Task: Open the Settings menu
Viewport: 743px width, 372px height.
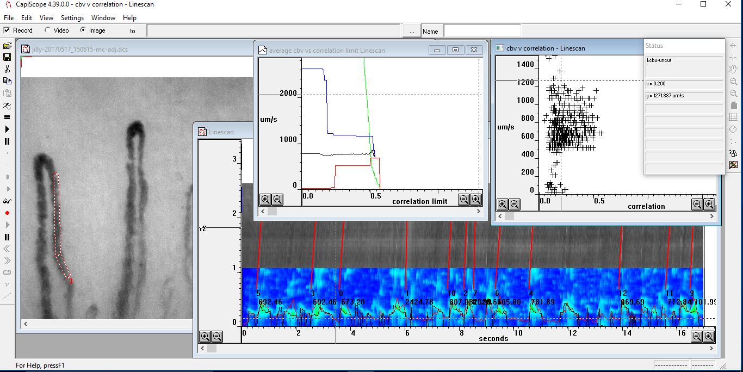Action: click(x=72, y=18)
